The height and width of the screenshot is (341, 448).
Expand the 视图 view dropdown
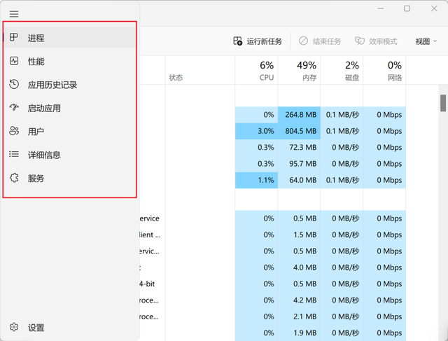pyautogui.click(x=426, y=41)
